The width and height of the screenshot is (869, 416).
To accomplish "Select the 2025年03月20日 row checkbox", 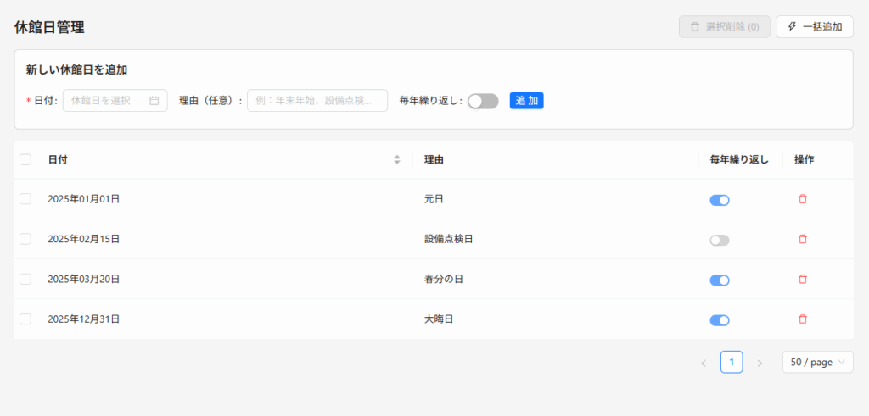I will [x=25, y=279].
